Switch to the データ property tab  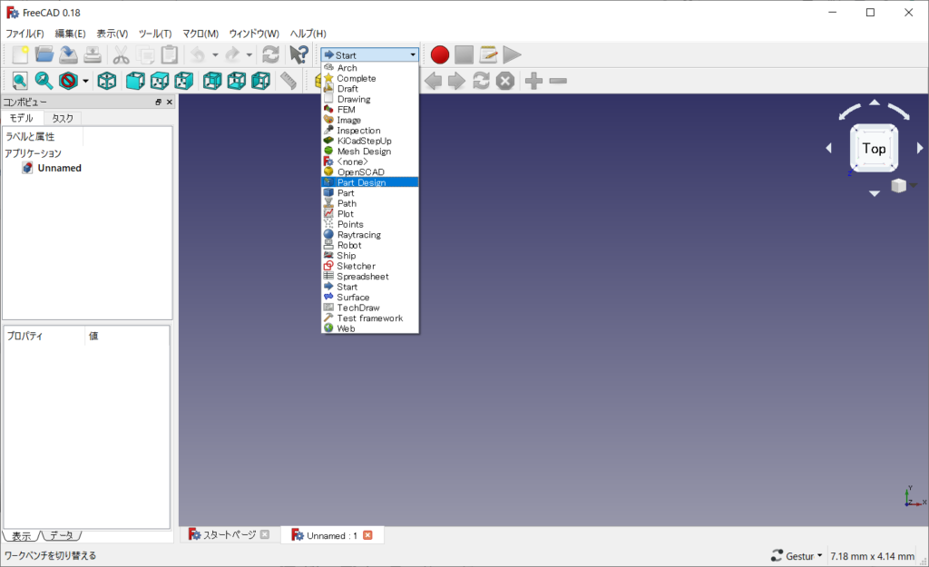click(61, 536)
